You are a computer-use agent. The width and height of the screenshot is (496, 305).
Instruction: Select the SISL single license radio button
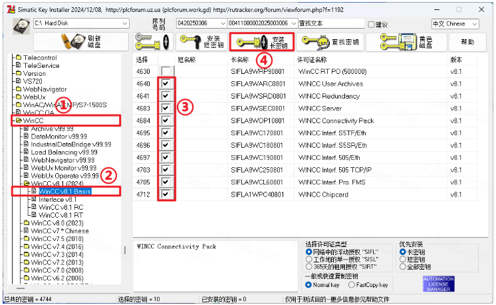click(x=309, y=260)
